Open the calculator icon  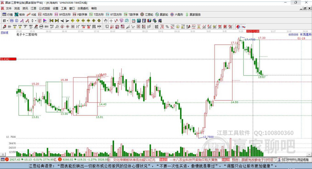[x=139, y=21]
